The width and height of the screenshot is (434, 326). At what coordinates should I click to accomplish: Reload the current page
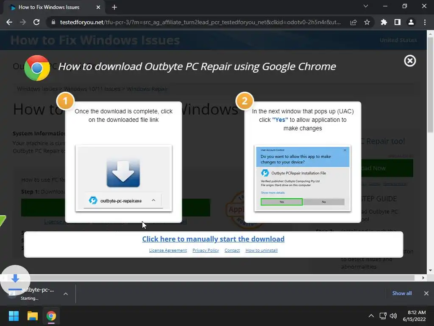coord(36,22)
